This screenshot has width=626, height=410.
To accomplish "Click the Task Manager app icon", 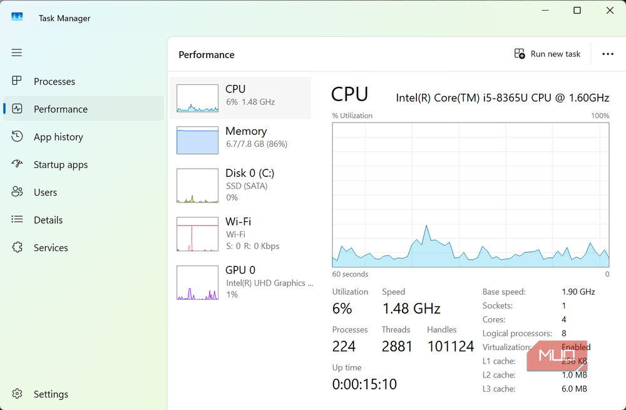I will coord(17,17).
